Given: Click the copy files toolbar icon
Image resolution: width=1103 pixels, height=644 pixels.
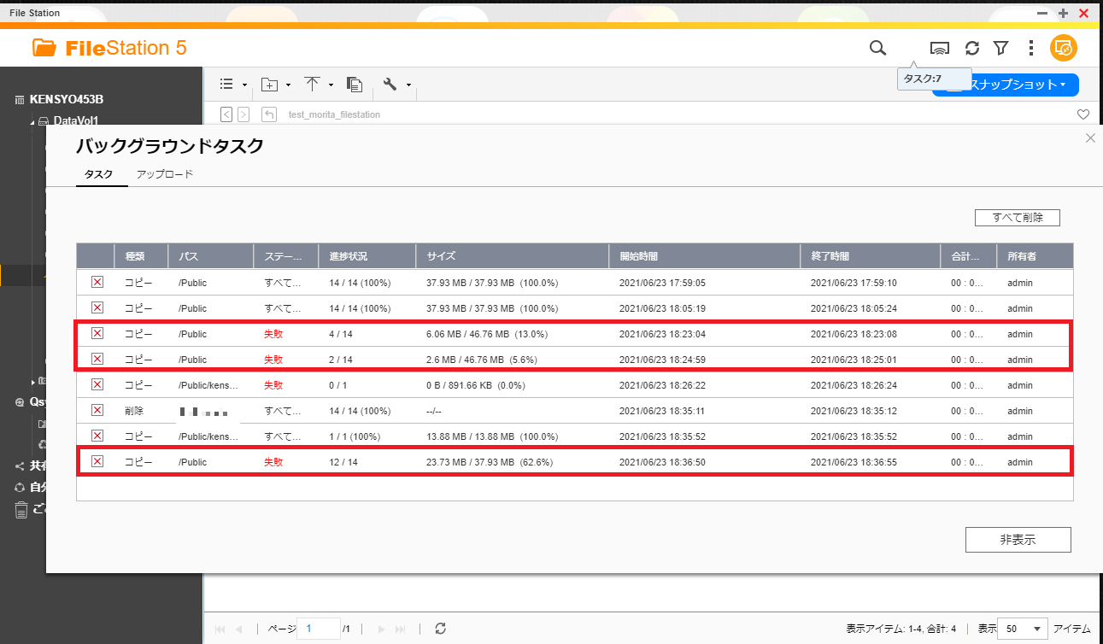Looking at the screenshot, I should tap(355, 84).
